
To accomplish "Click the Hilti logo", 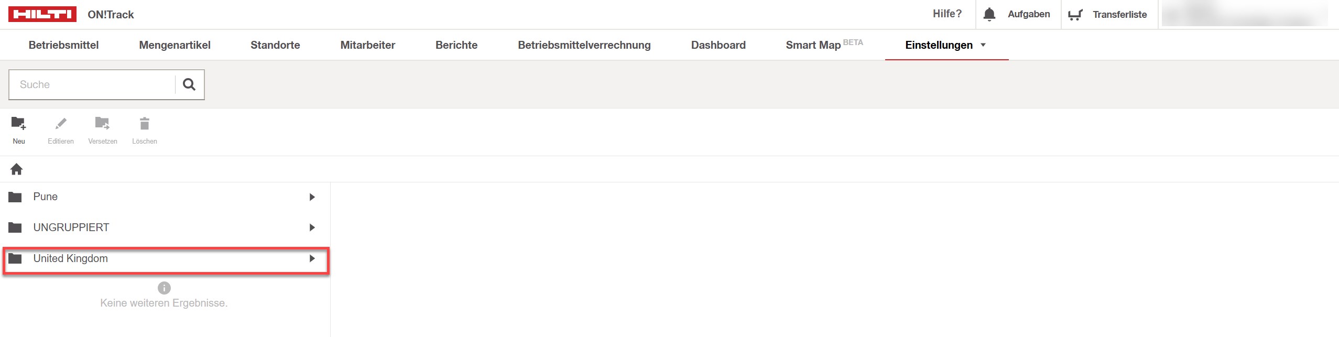I will pyautogui.click(x=42, y=14).
